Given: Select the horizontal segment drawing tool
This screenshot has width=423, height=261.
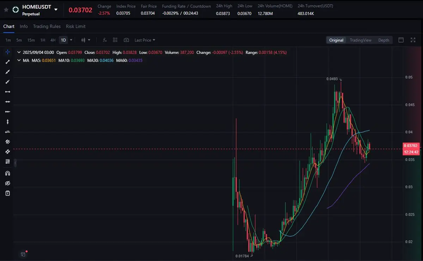Looking at the screenshot, I should (x=8, y=92).
